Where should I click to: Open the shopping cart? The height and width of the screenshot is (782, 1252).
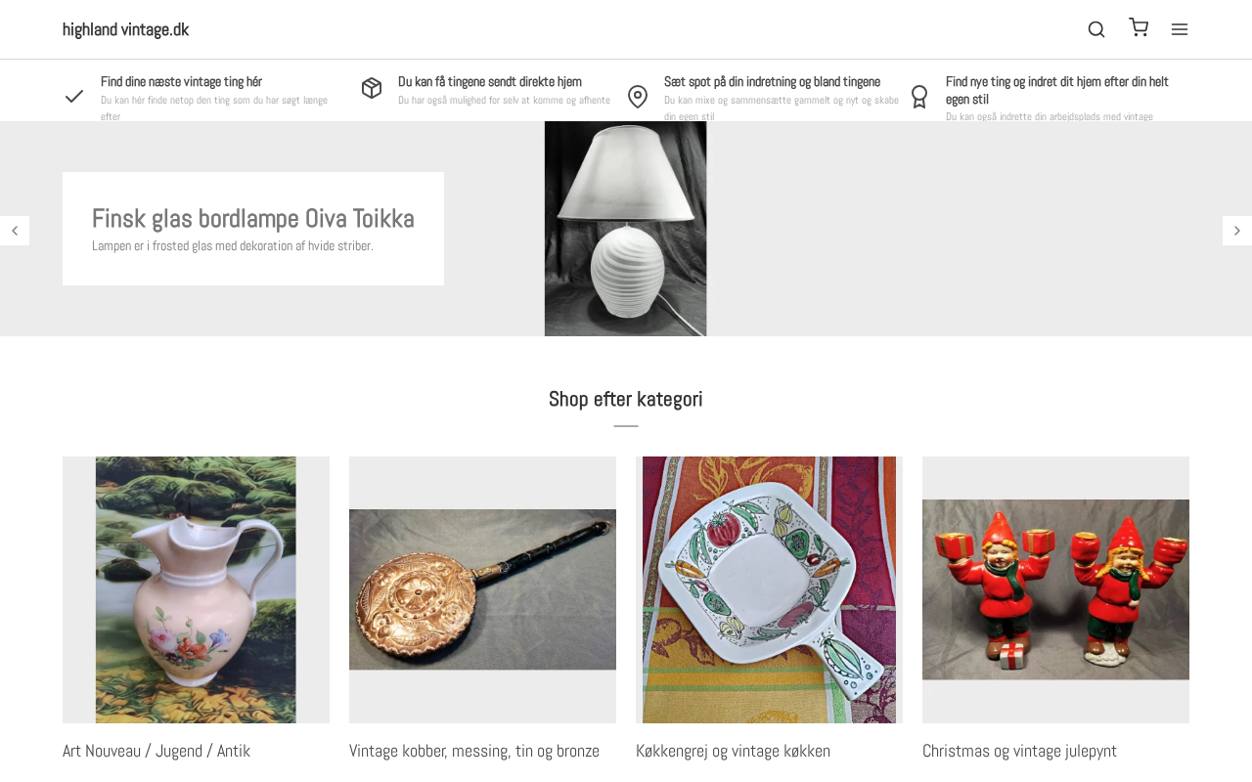tap(1139, 27)
